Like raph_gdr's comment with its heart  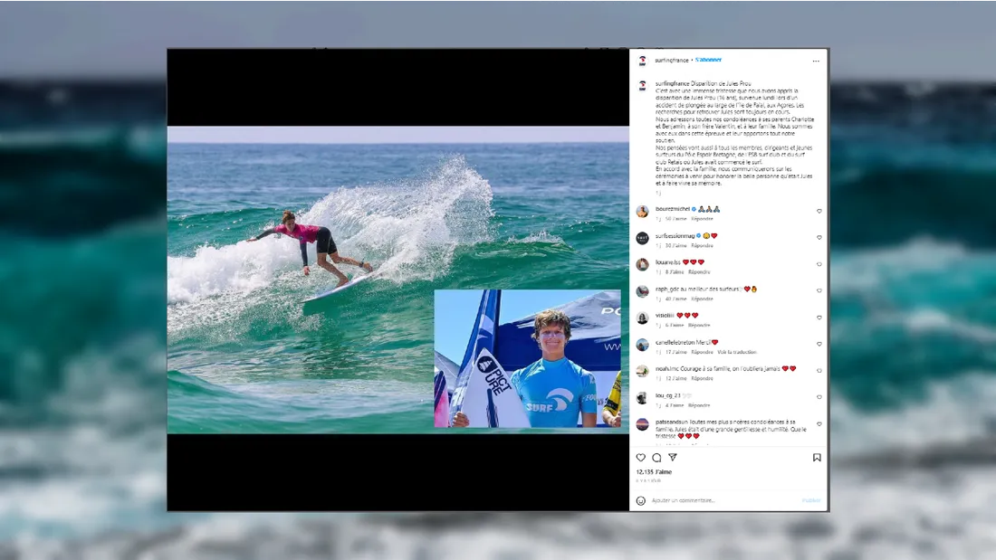pos(819,291)
